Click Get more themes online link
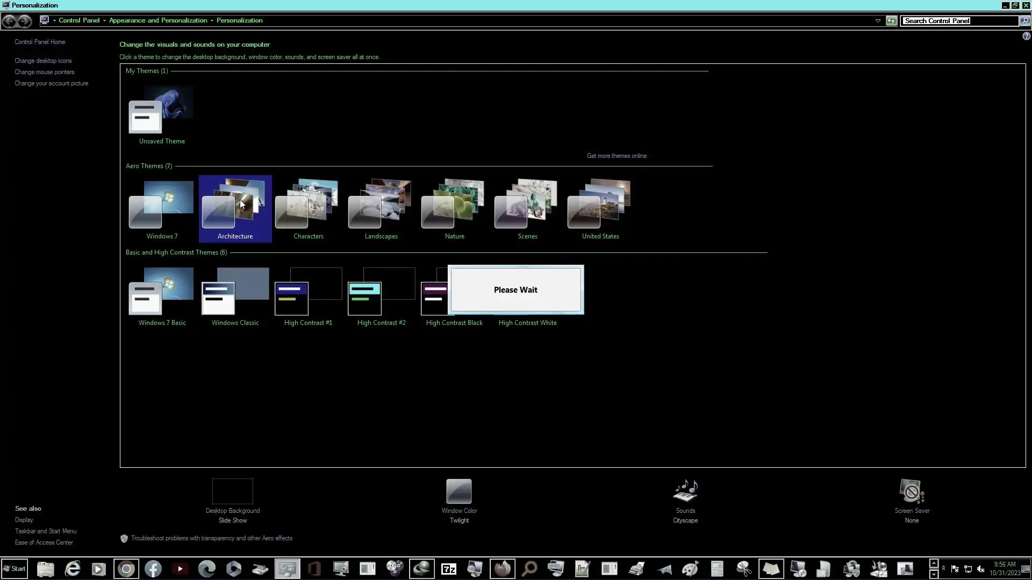The width and height of the screenshot is (1032, 580). (x=617, y=156)
